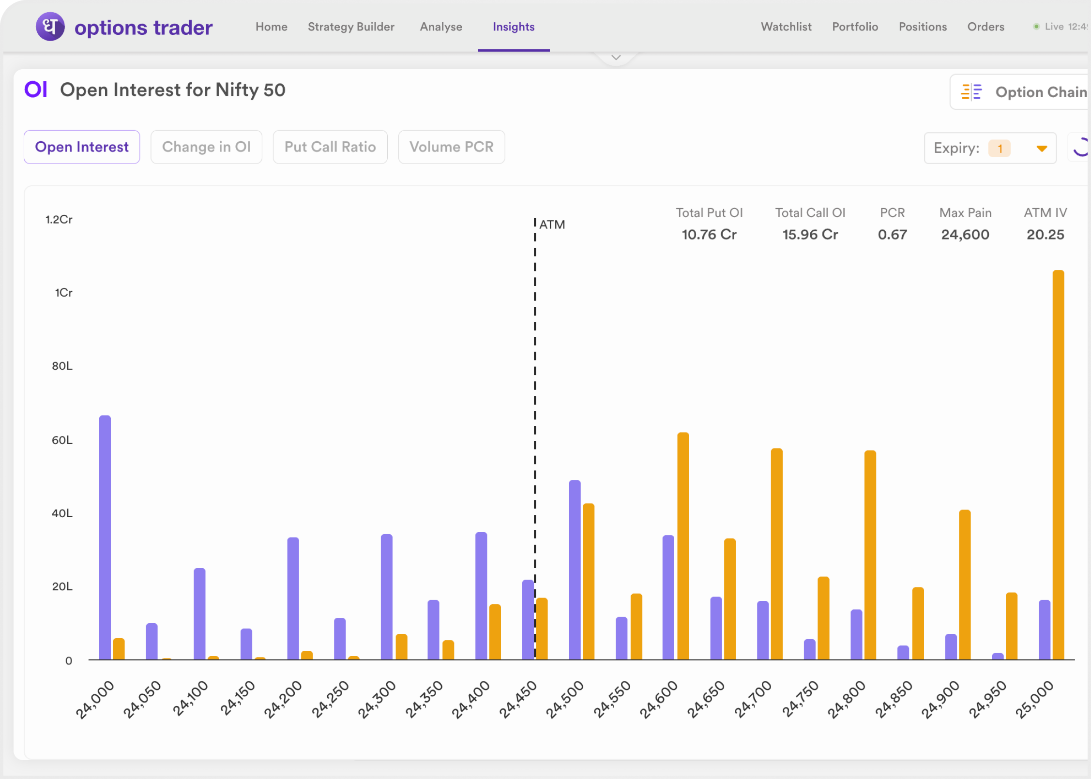The height and width of the screenshot is (779, 1091).
Task: Click the Option Chain icon
Action: [x=971, y=92]
